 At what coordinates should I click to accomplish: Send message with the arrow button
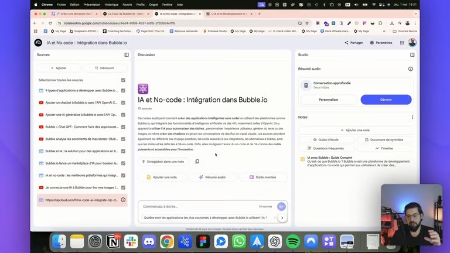pyautogui.click(x=281, y=206)
